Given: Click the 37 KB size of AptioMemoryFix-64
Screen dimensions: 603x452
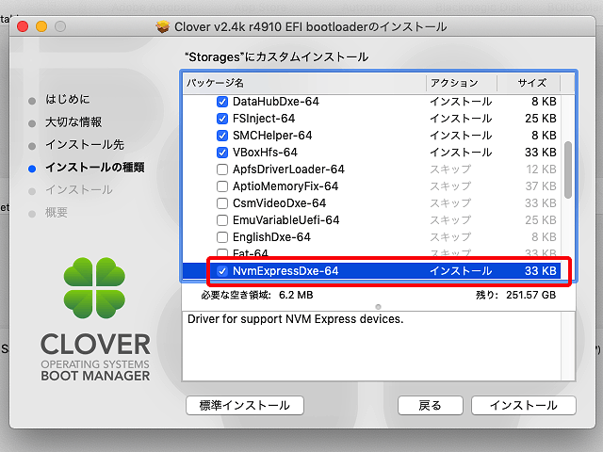Looking at the screenshot, I should [x=541, y=186].
